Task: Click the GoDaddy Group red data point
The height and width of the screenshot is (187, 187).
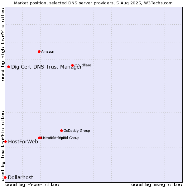Action: pos(61,131)
